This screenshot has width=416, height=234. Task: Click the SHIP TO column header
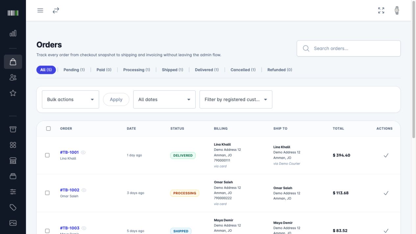point(280,129)
